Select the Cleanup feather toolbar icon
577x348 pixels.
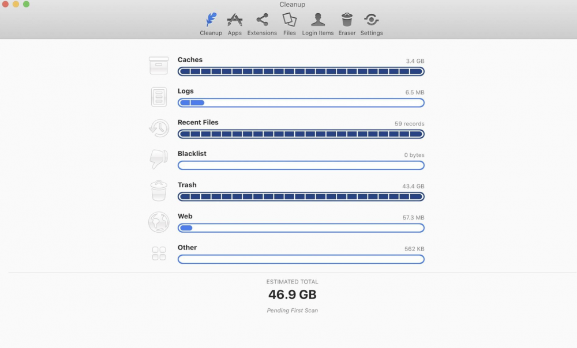click(211, 20)
